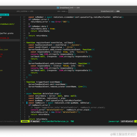Click the if(isMember.data){ line
Viewport: 137px width, 137px height.
click(38, 27)
